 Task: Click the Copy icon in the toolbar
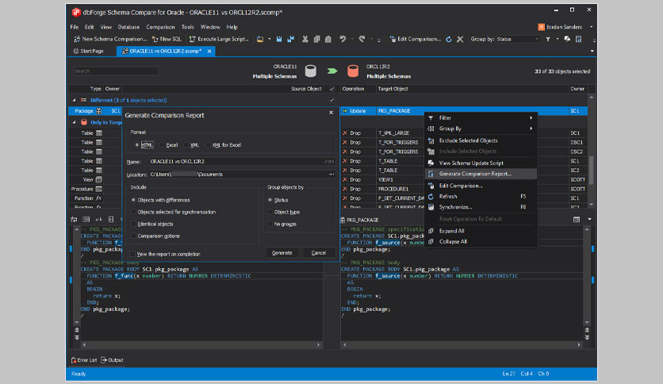click(316, 39)
